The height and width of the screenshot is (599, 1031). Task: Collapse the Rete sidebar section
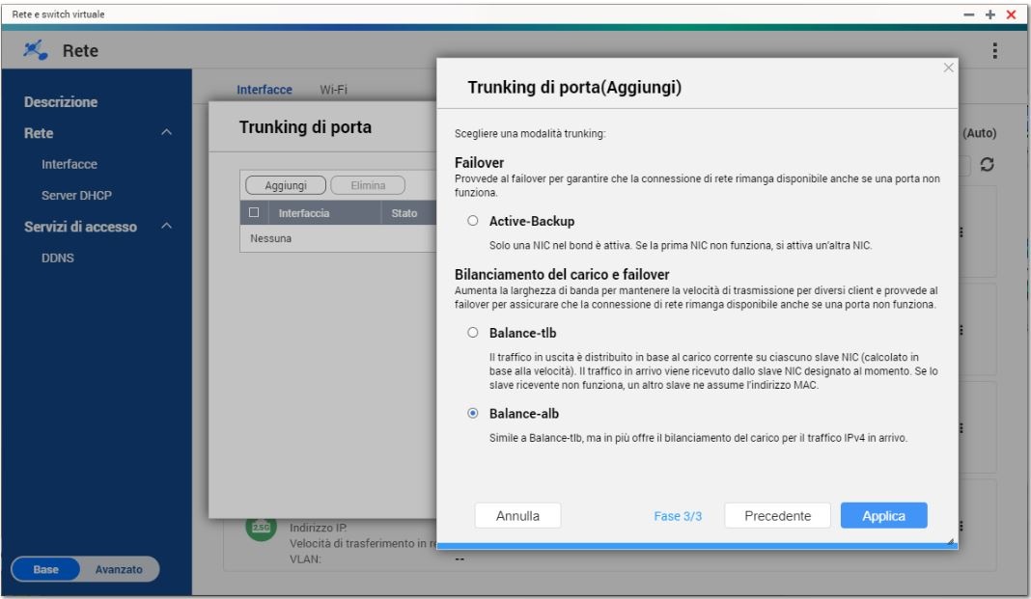[x=167, y=132]
